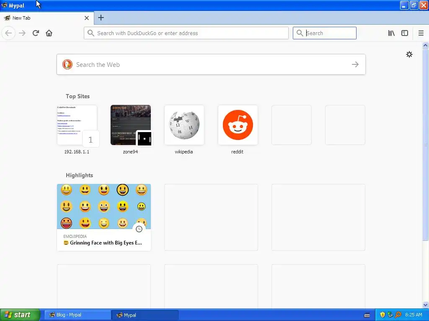Image resolution: width=429 pixels, height=321 pixels.
Task: Click the magnifier tray icon
Action: tap(398, 315)
